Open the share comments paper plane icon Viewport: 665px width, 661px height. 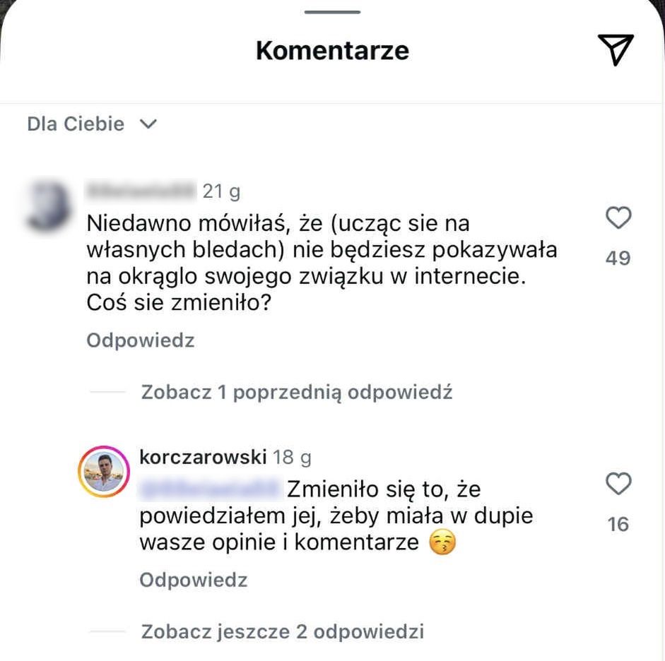tap(616, 49)
